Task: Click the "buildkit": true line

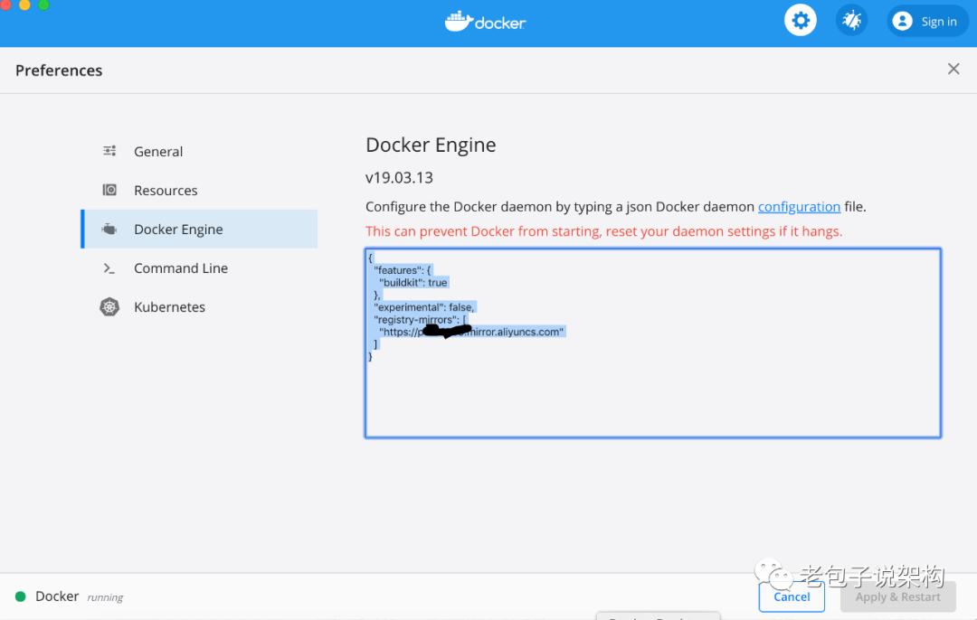Action: tap(413, 283)
